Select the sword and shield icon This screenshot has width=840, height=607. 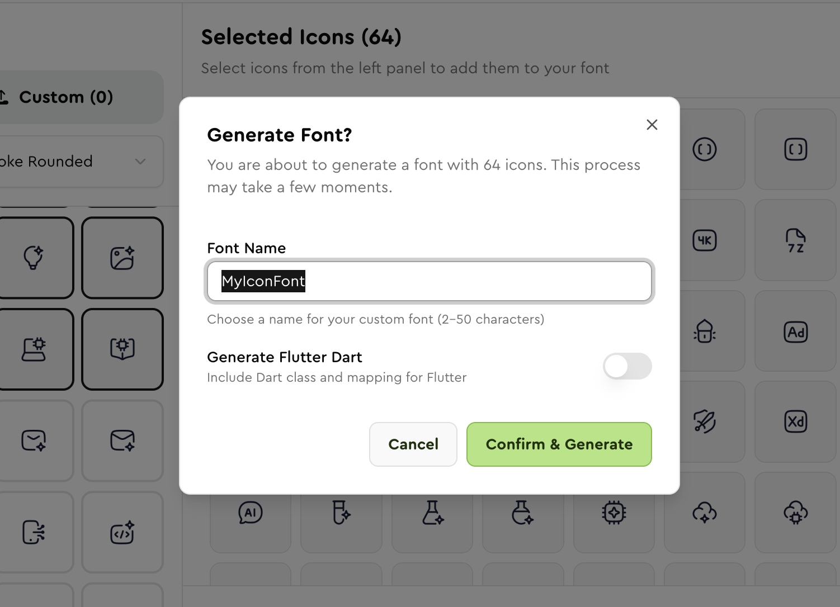(704, 422)
